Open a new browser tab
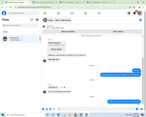 pos(115,2)
